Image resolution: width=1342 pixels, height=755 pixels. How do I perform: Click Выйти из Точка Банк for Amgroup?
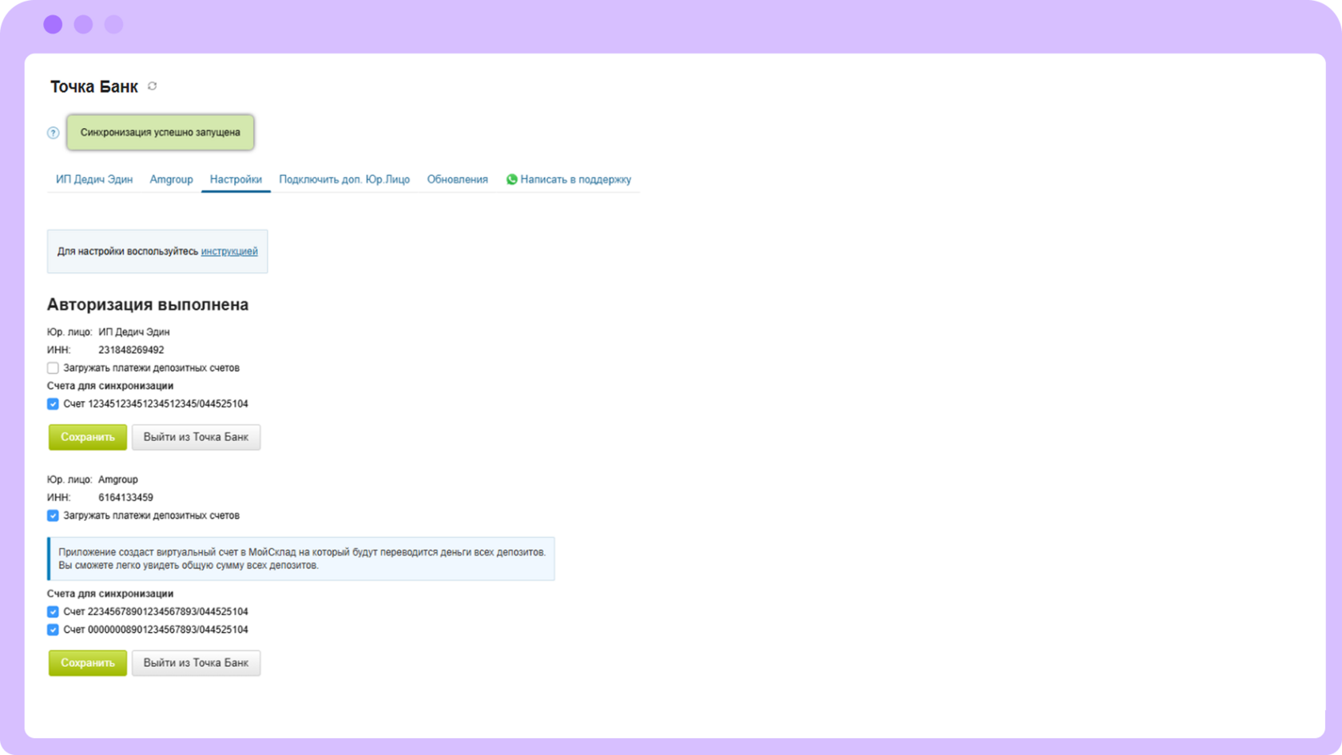tap(196, 663)
